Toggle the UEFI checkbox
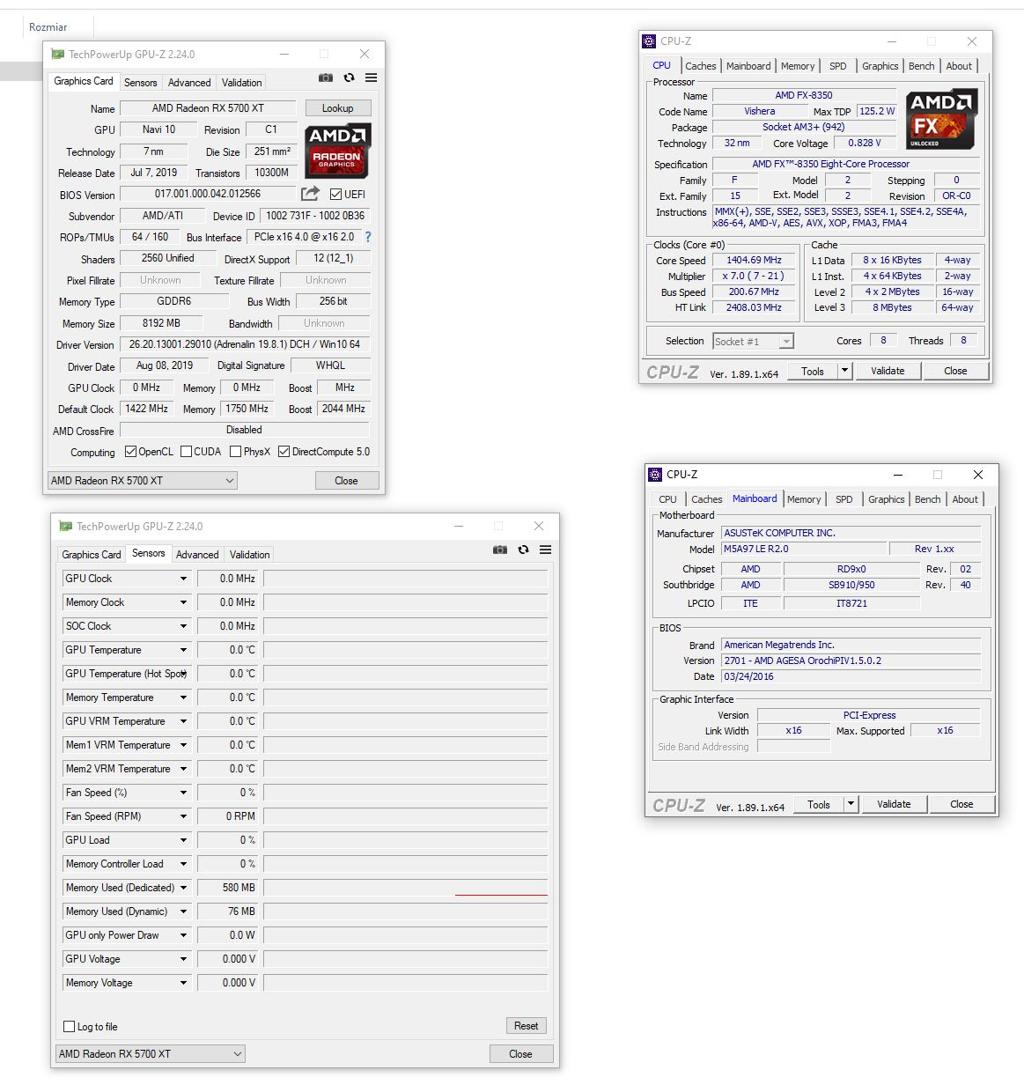 coord(335,195)
